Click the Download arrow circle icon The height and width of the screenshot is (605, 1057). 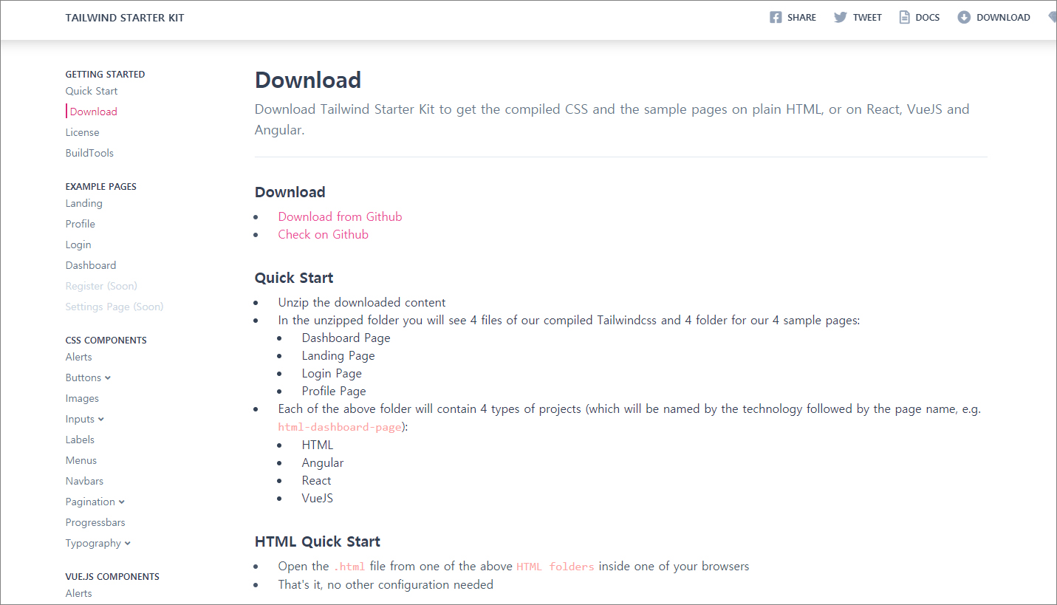tap(964, 18)
